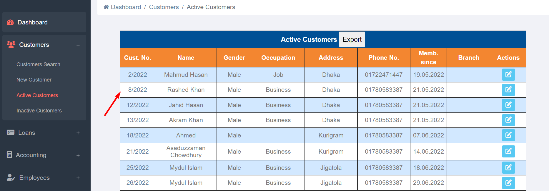Expand the Loans menu

(78, 133)
